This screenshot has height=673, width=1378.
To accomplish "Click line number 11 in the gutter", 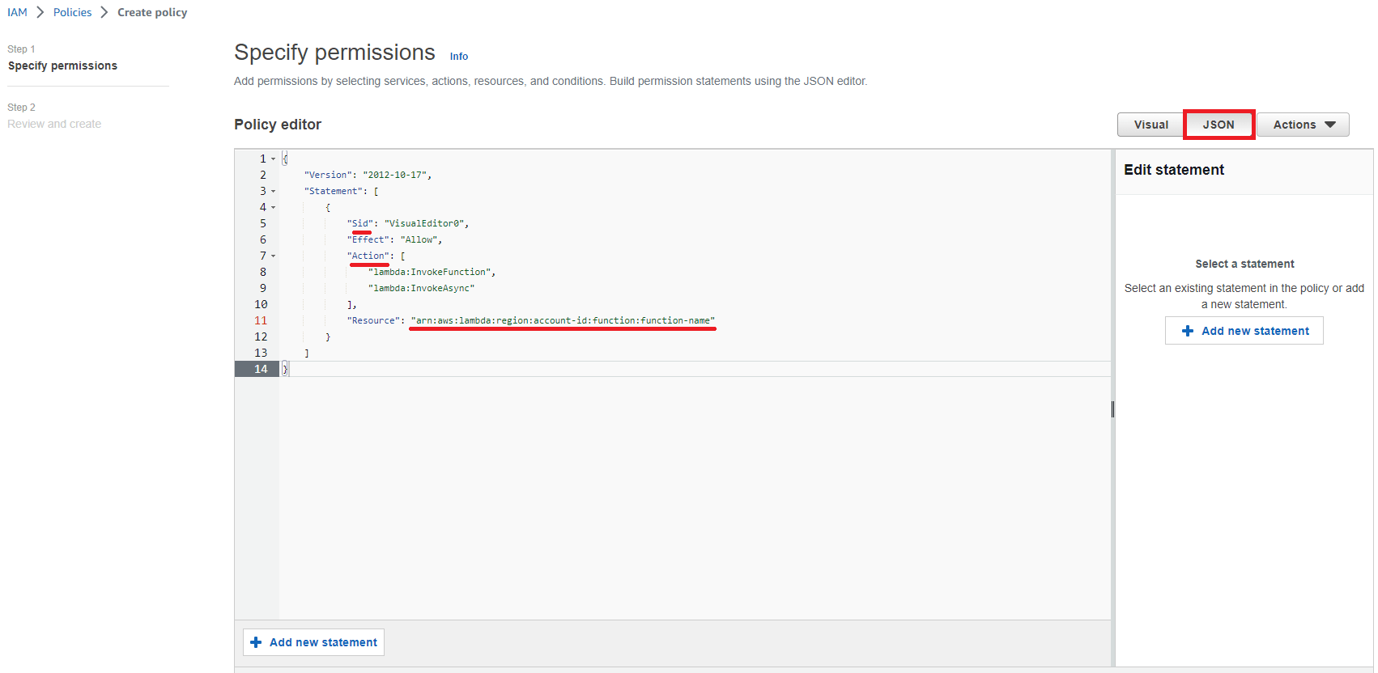I will pyautogui.click(x=261, y=320).
